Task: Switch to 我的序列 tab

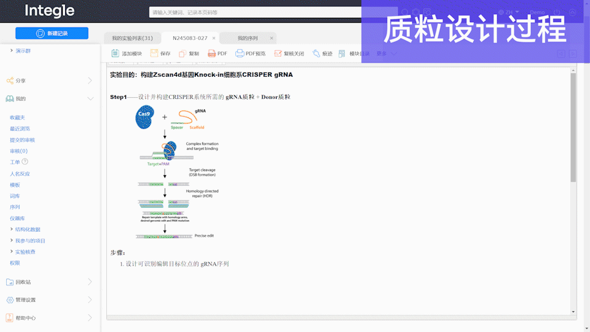Action: click(248, 38)
